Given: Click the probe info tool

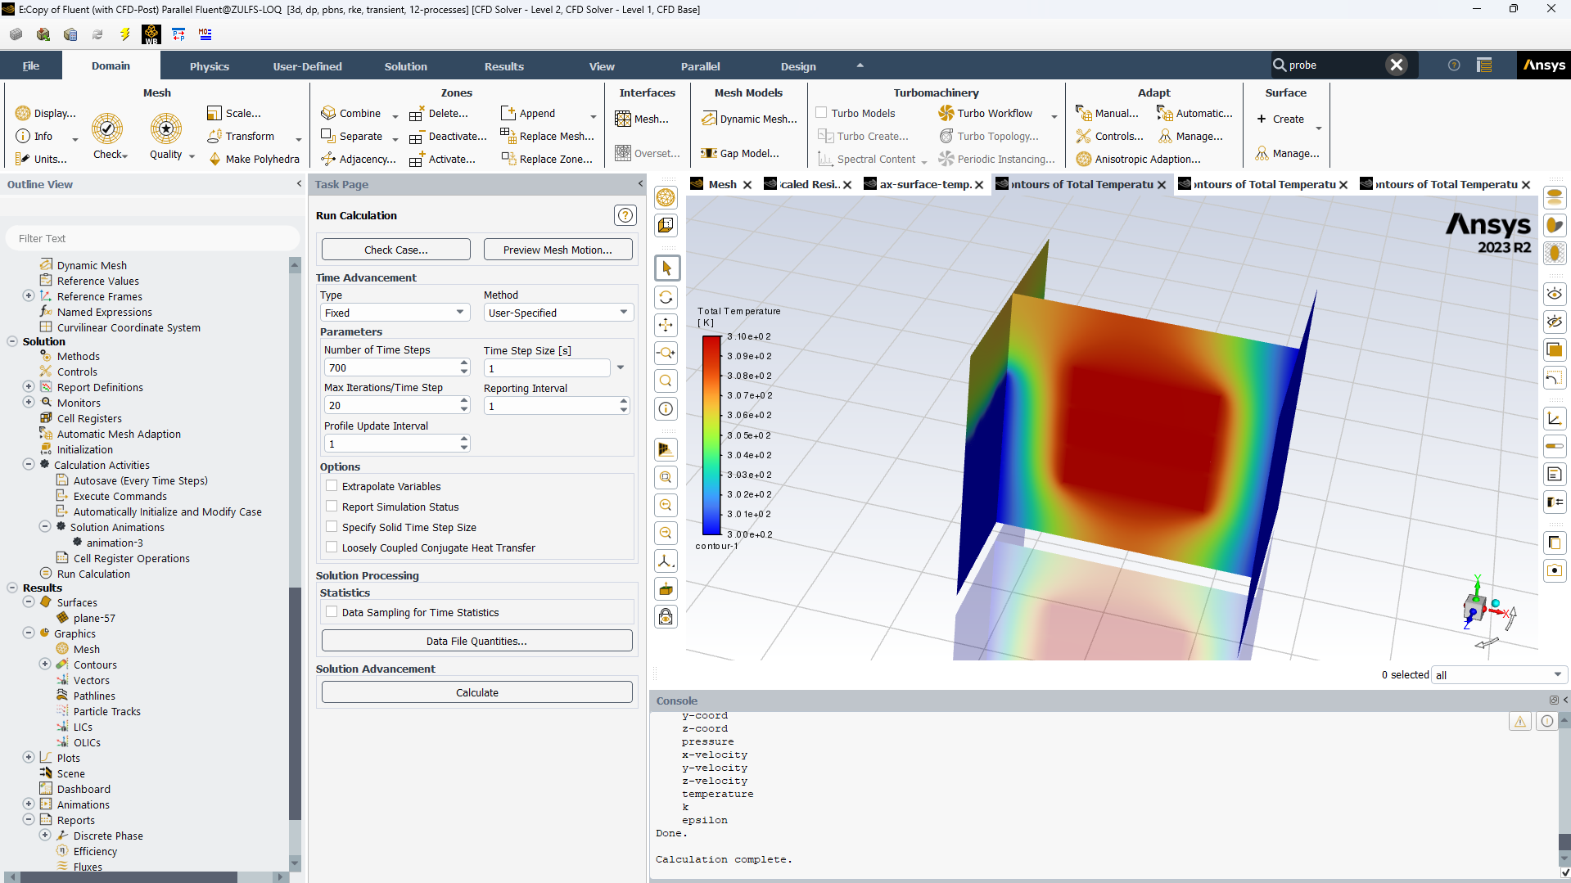Looking at the screenshot, I should [666, 408].
